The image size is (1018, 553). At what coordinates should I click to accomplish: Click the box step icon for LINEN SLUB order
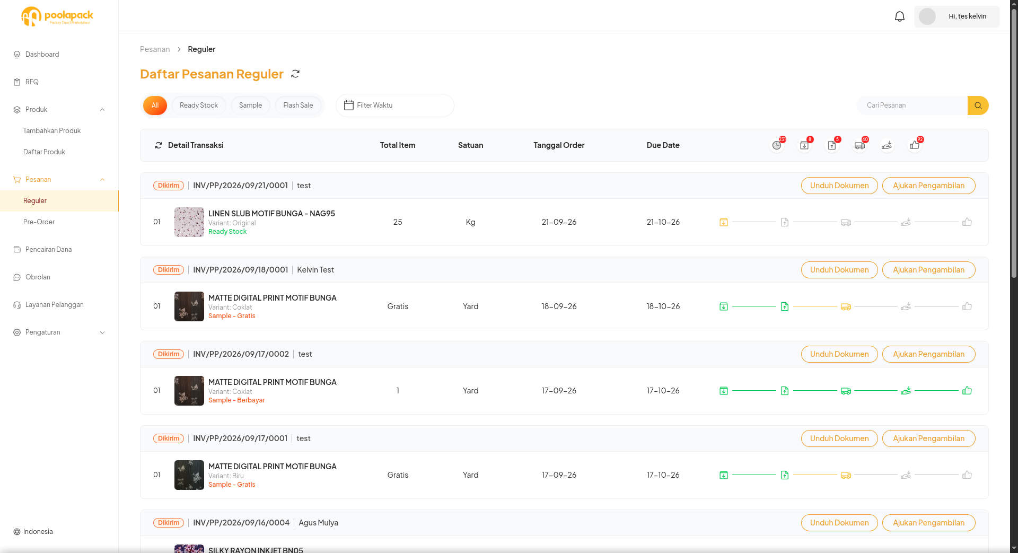pos(724,222)
